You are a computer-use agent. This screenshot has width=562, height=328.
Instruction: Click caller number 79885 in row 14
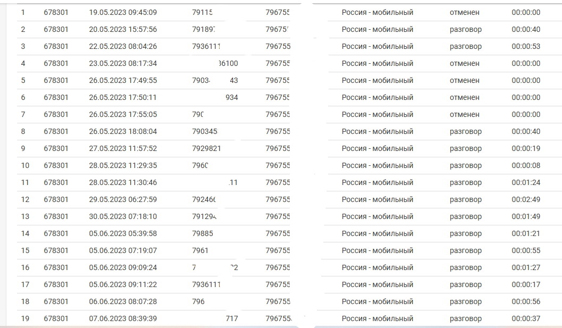pyautogui.click(x=203, y=234)
